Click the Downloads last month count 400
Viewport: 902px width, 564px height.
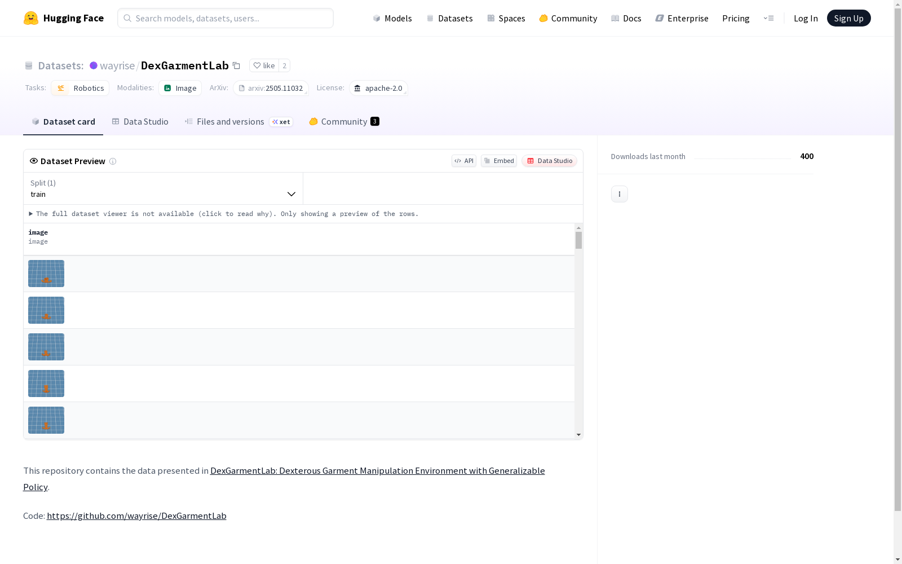click(807, 156)
